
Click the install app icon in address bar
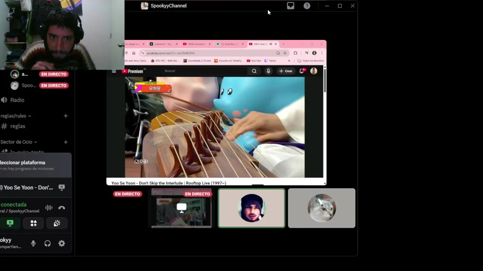(x=278, y=53)
